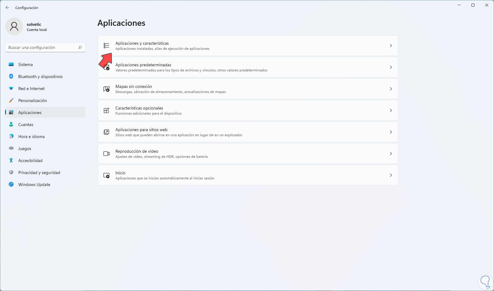Focus the Buscar una configuración field
494x291 pixels.
click(45, 47)
